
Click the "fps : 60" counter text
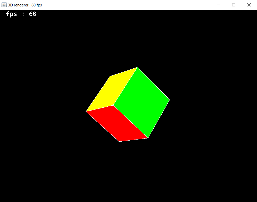pyautogui.click(x=21, y=14)
